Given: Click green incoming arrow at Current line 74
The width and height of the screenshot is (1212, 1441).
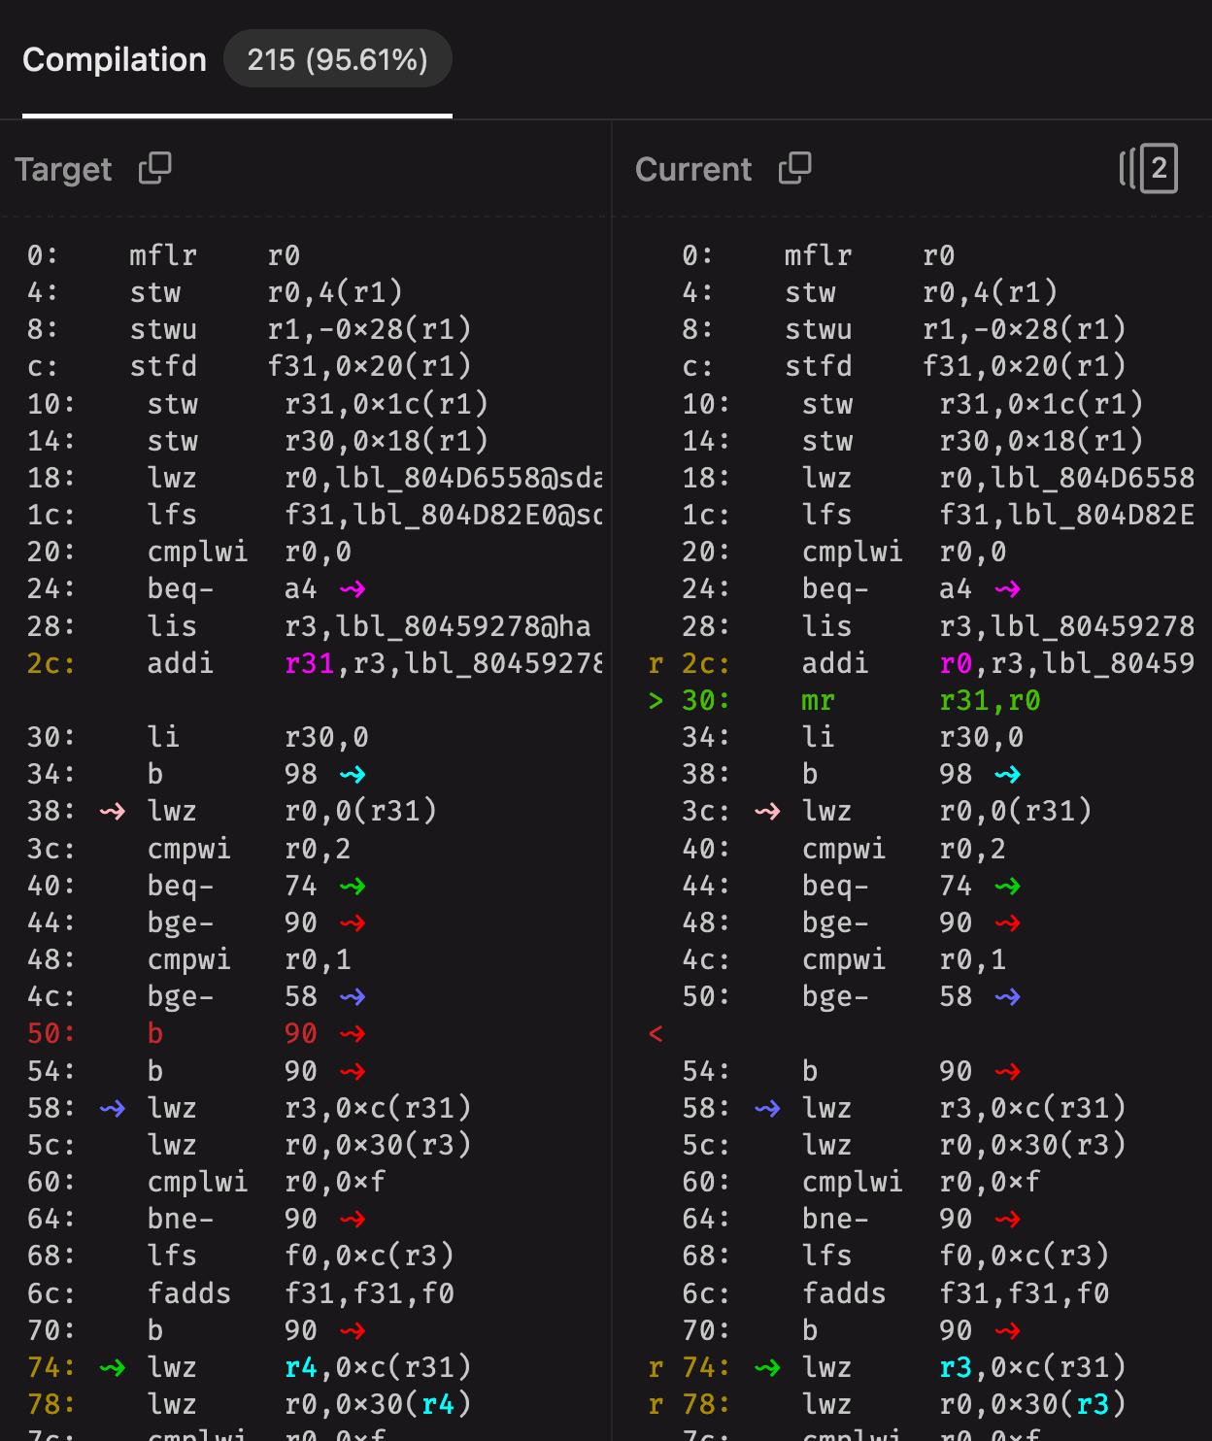Looking at the screenshot, I should pos(767,1367).
